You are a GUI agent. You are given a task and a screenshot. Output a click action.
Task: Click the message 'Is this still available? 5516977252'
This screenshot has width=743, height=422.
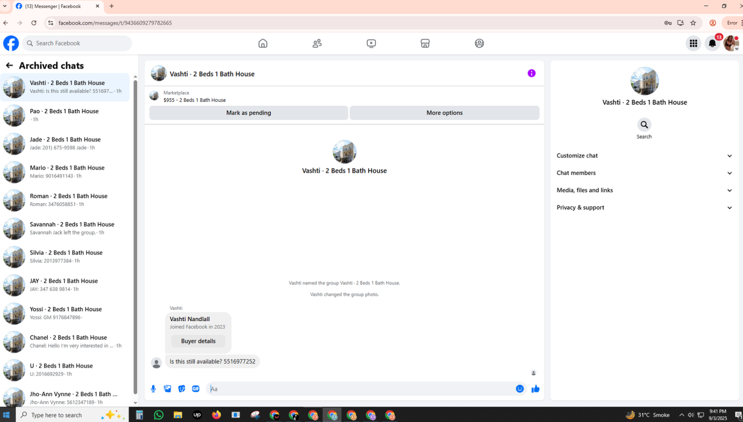[213, 361]
